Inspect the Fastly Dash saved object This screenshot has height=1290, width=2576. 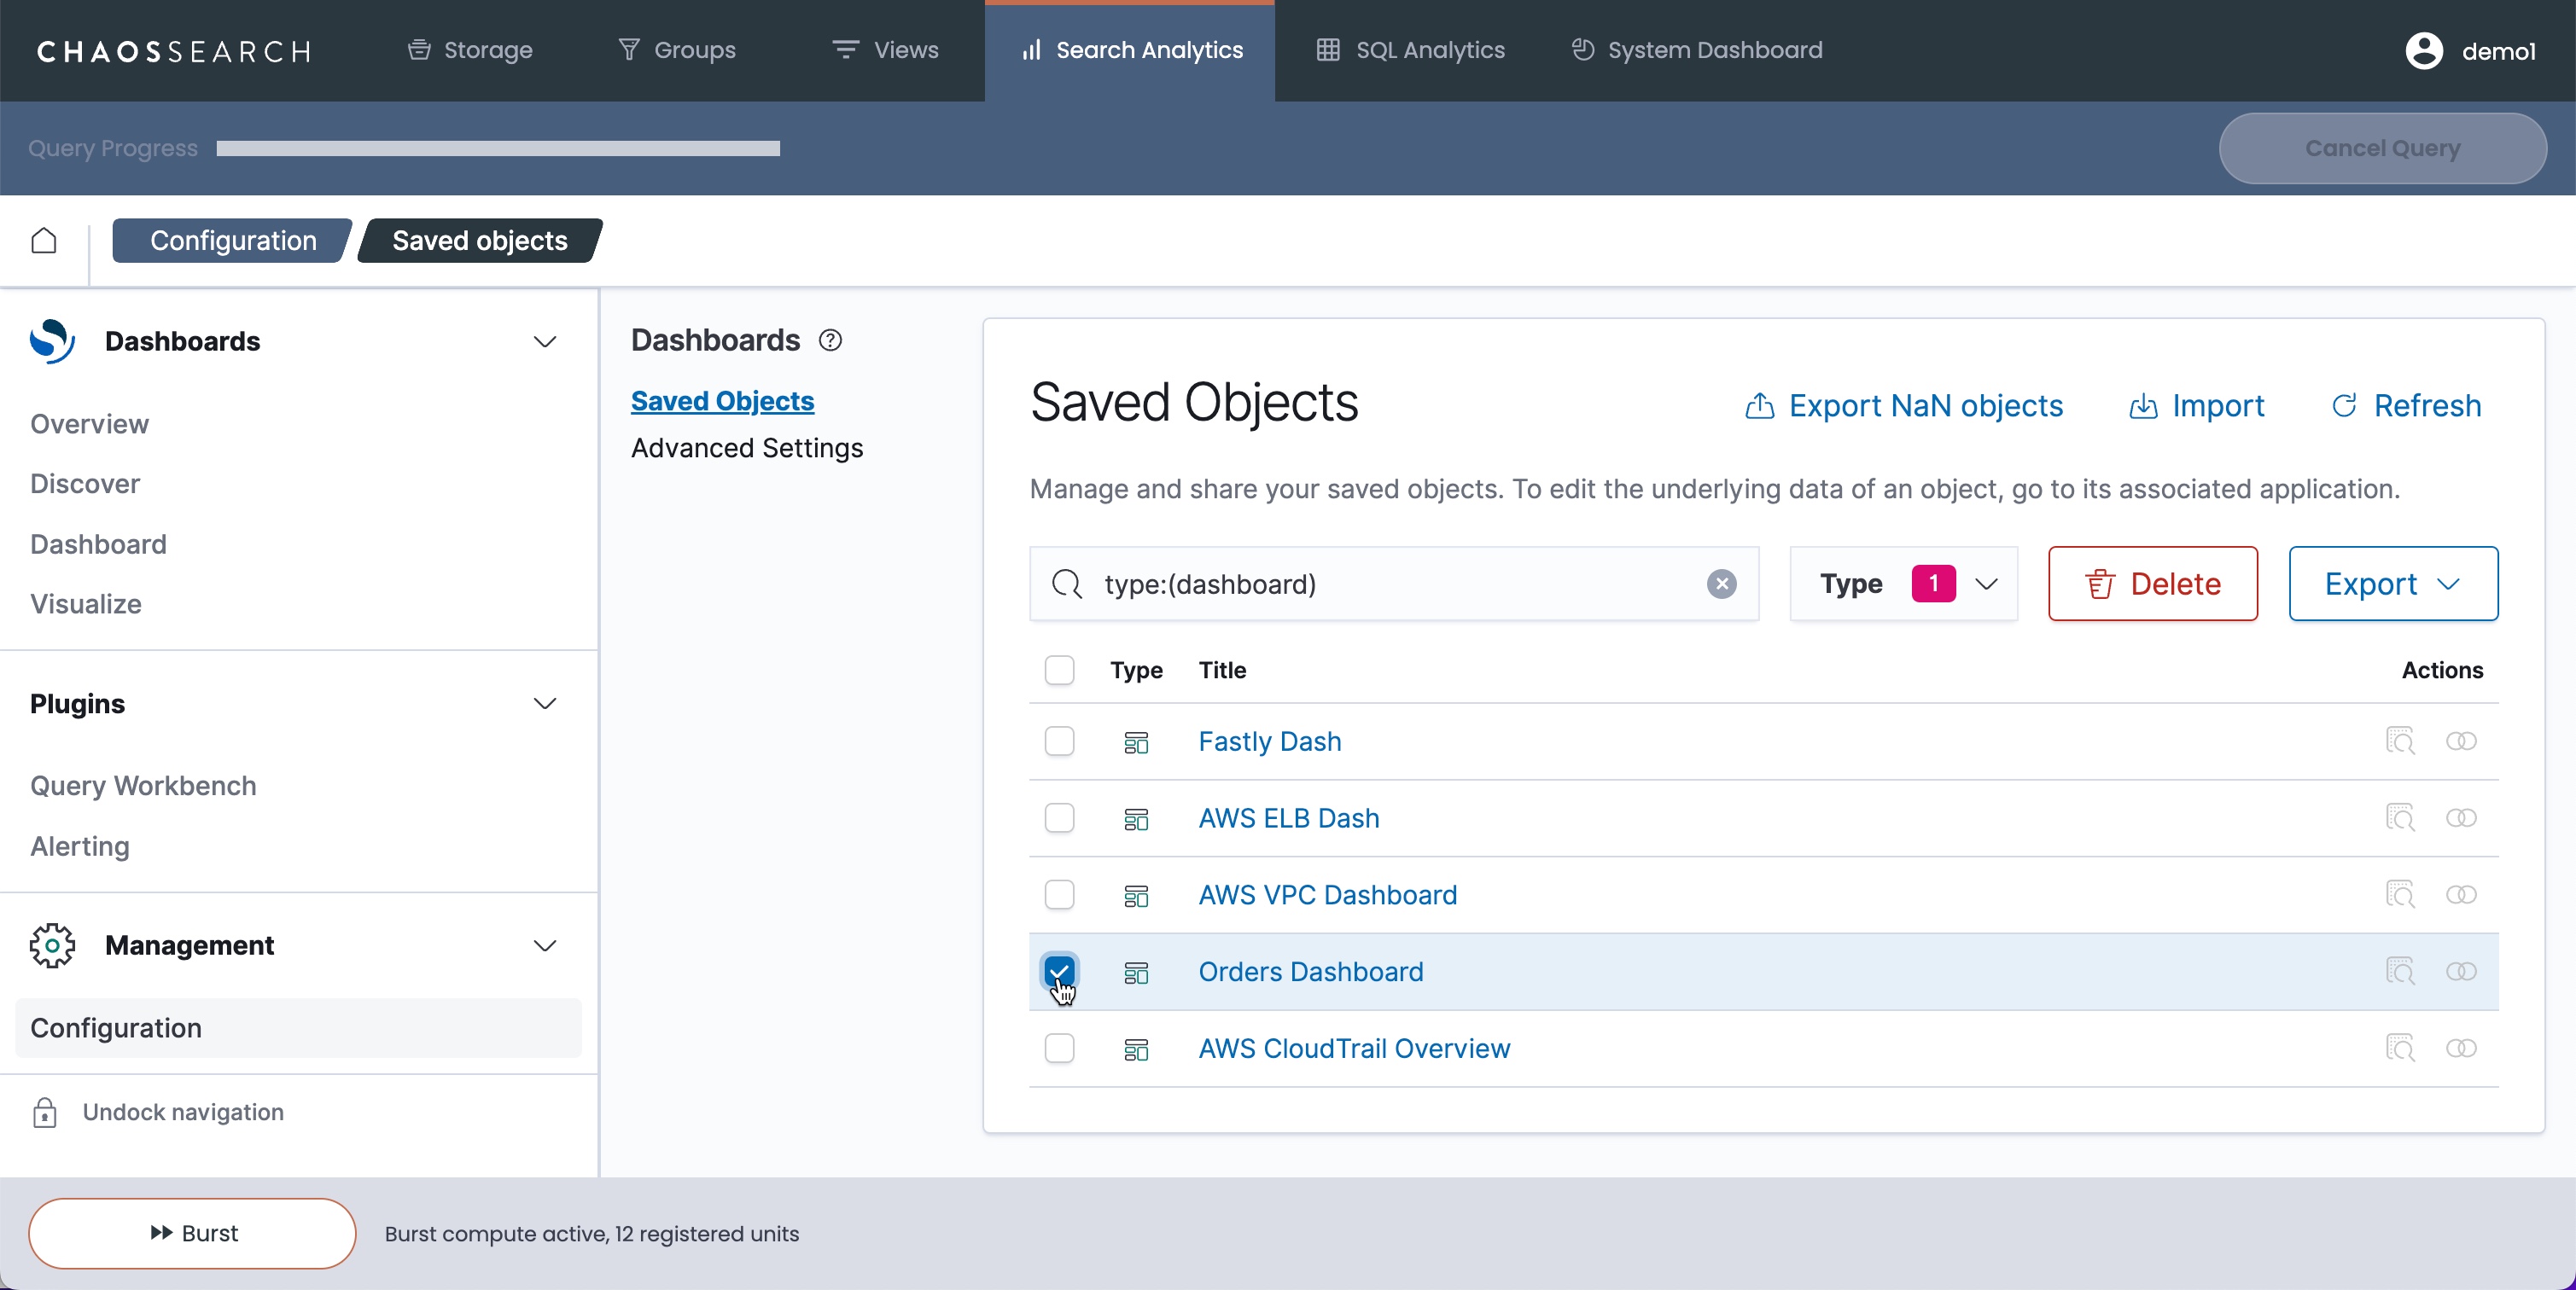pyautogui.click(x=2400, y=741)
